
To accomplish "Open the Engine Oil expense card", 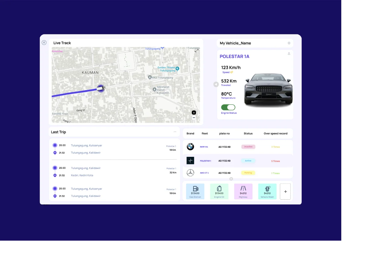I will tap(219, 191).
